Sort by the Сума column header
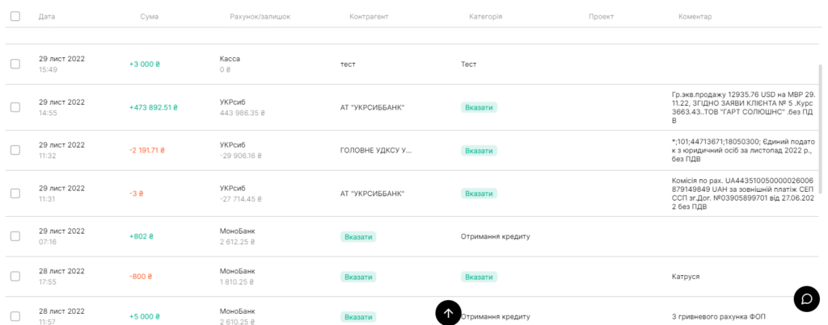The width and height of the screenshot is (828, 325). (150, 17)
